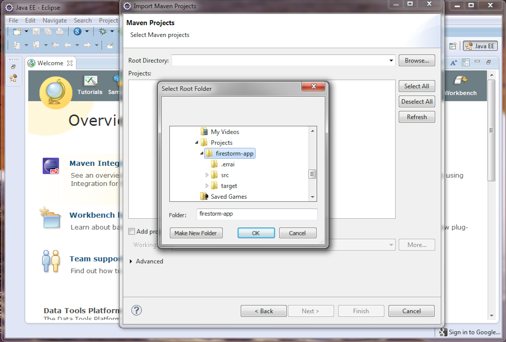Expand the src folder tree node
Viewport: 506px width, 342px height.
tap(207, 175)
